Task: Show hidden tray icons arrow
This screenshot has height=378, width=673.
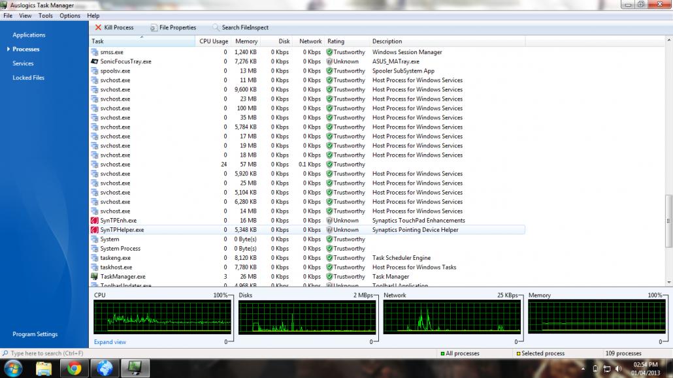Action: [583, 369]
